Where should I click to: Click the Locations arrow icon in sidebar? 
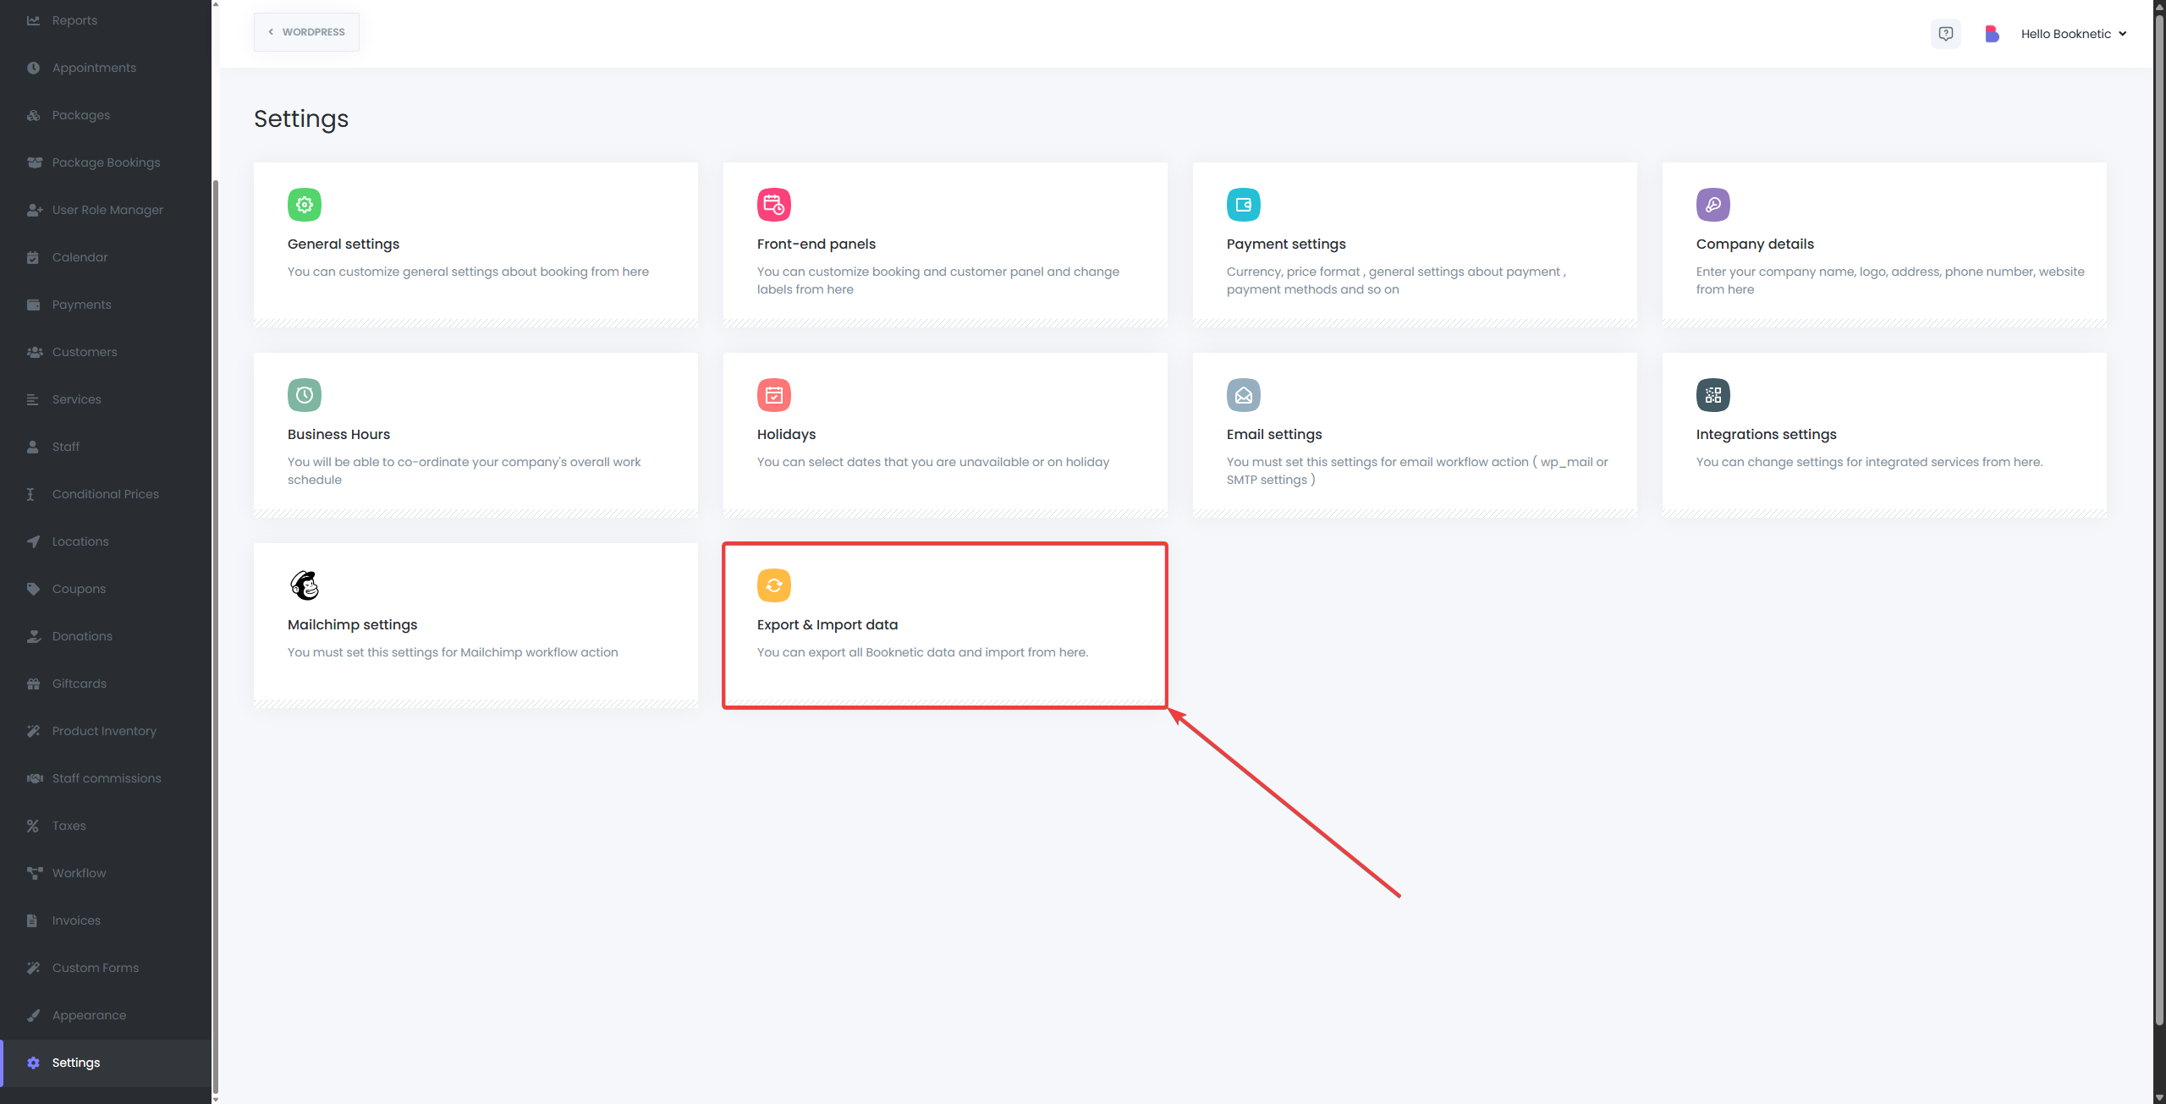tap(33, 541)
